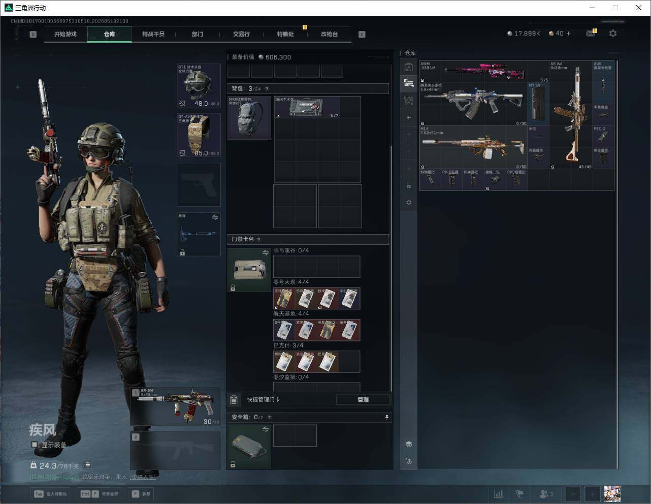
Task: Select the AUG barrel attachment in warehouse
Action: pyautogui.click(x=603, y=82)
